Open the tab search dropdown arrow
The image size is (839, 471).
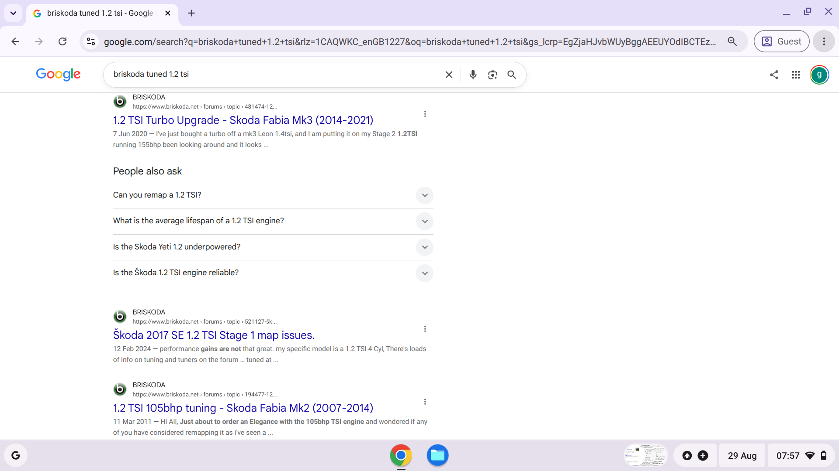click(x=13, y=13)
